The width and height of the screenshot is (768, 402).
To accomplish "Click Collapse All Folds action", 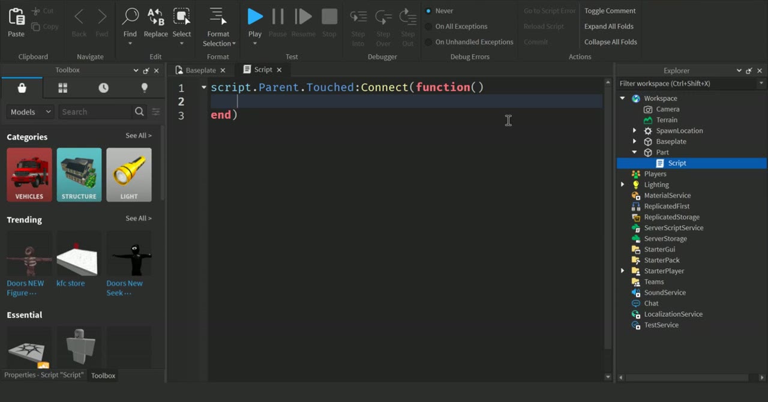I will click(611, 42).
